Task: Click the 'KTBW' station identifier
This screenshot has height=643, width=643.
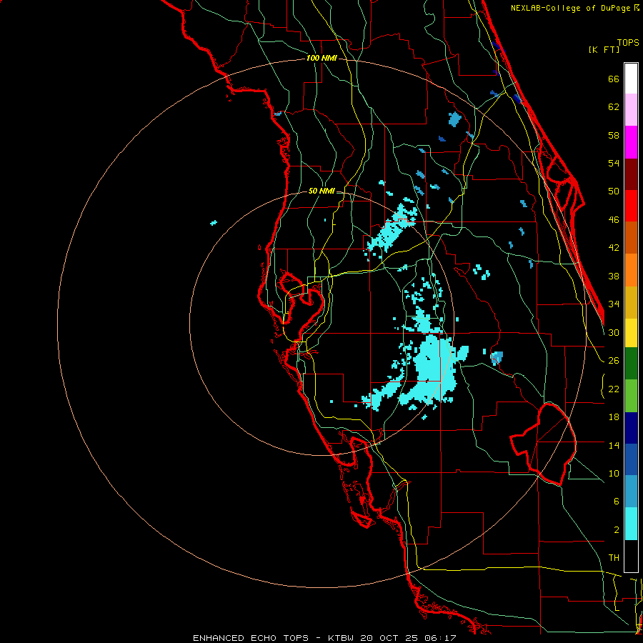Action: tap(340, 638)
